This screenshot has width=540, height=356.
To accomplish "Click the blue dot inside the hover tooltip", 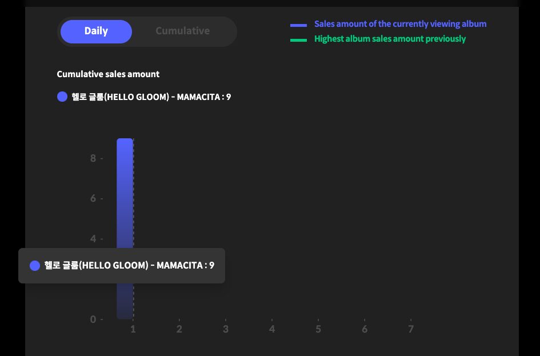I will click(35, 266).
